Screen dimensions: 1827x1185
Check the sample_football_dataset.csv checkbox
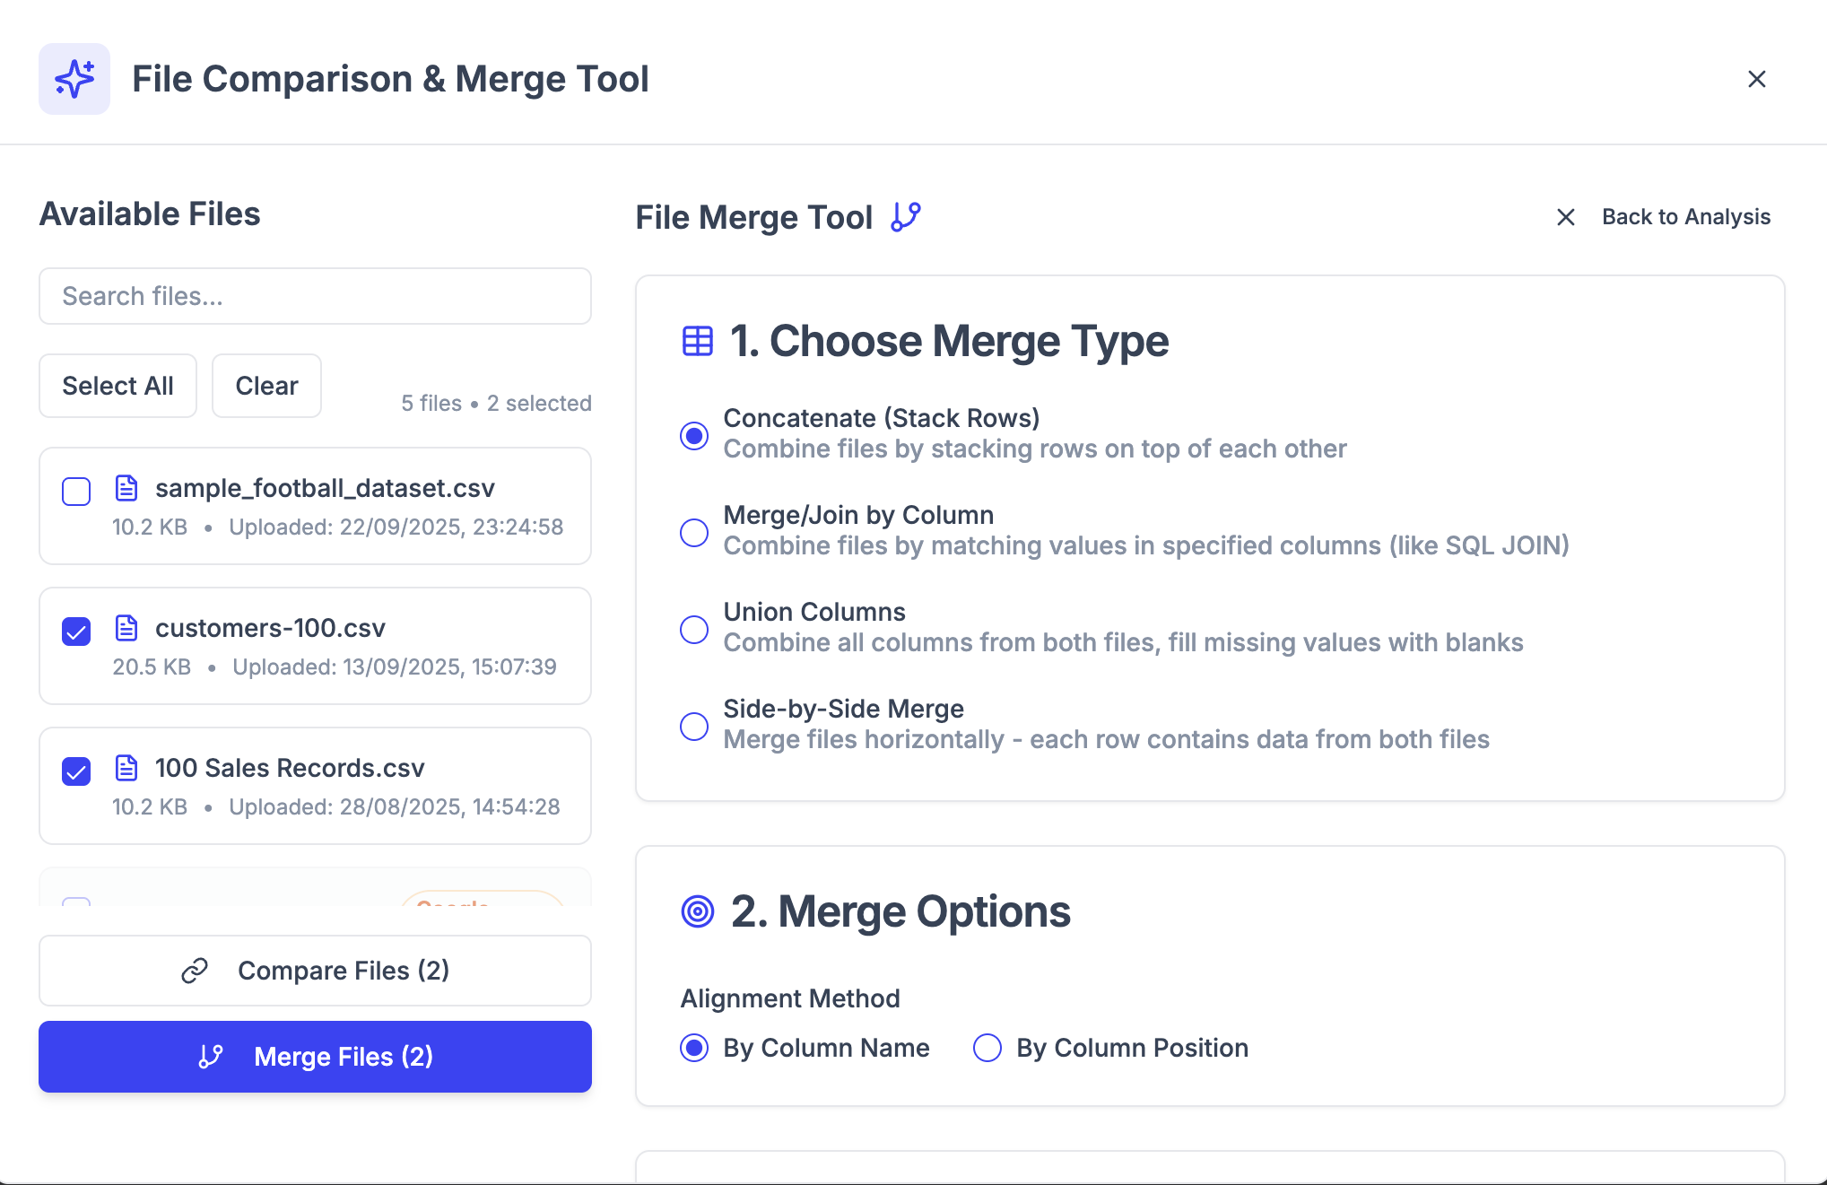click(x=76, y=492)
